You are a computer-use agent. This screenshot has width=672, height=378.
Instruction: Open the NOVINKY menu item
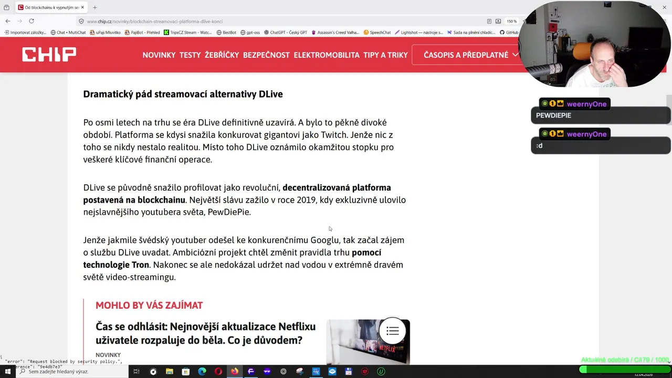pyautogui.click(x=159, y=55)
